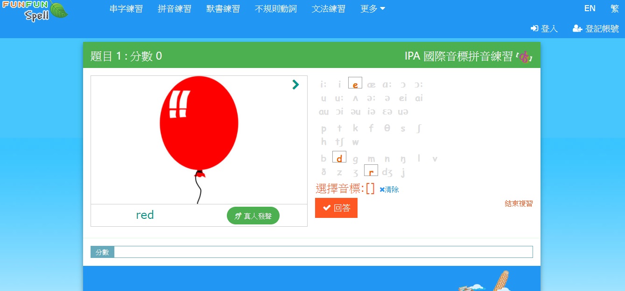The width and height of the screenshot is (625, 291).
Task: Click the phonetic symbol ʃ
Action: point(419,129)
